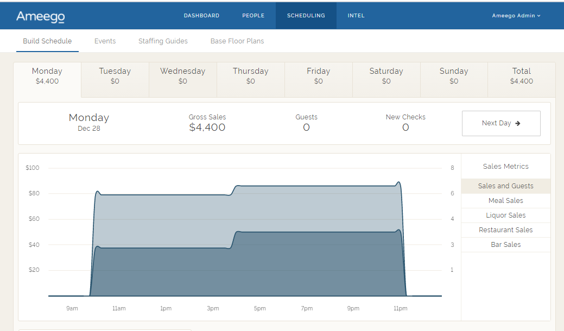Select the Build Schedule tab

pyautogui.click(x=47, y=41)
